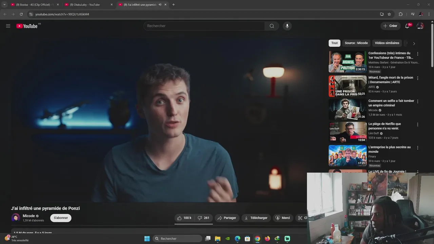Open L'entreprise la plus secrète au monde thumbnail
Viewport: 434px width, 244px height.
click(348, 156)
